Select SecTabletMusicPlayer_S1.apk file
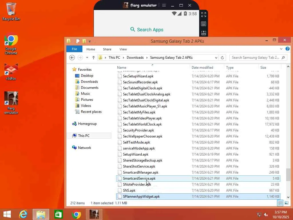This screenshot has height=220, width=293. tap(145, 106)
